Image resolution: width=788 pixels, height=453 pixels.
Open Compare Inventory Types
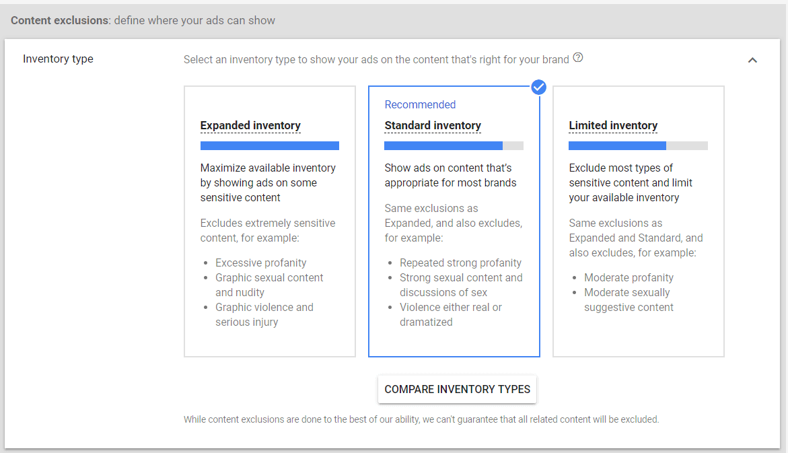[x=457, y=389]
